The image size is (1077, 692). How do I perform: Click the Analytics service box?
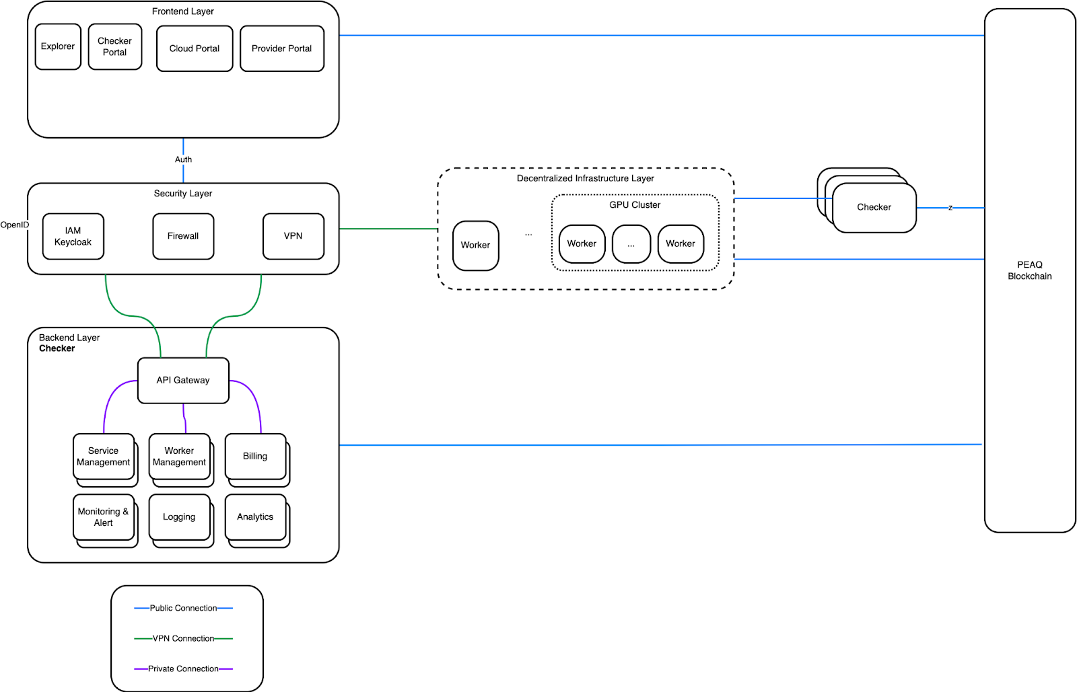point(255,516)
